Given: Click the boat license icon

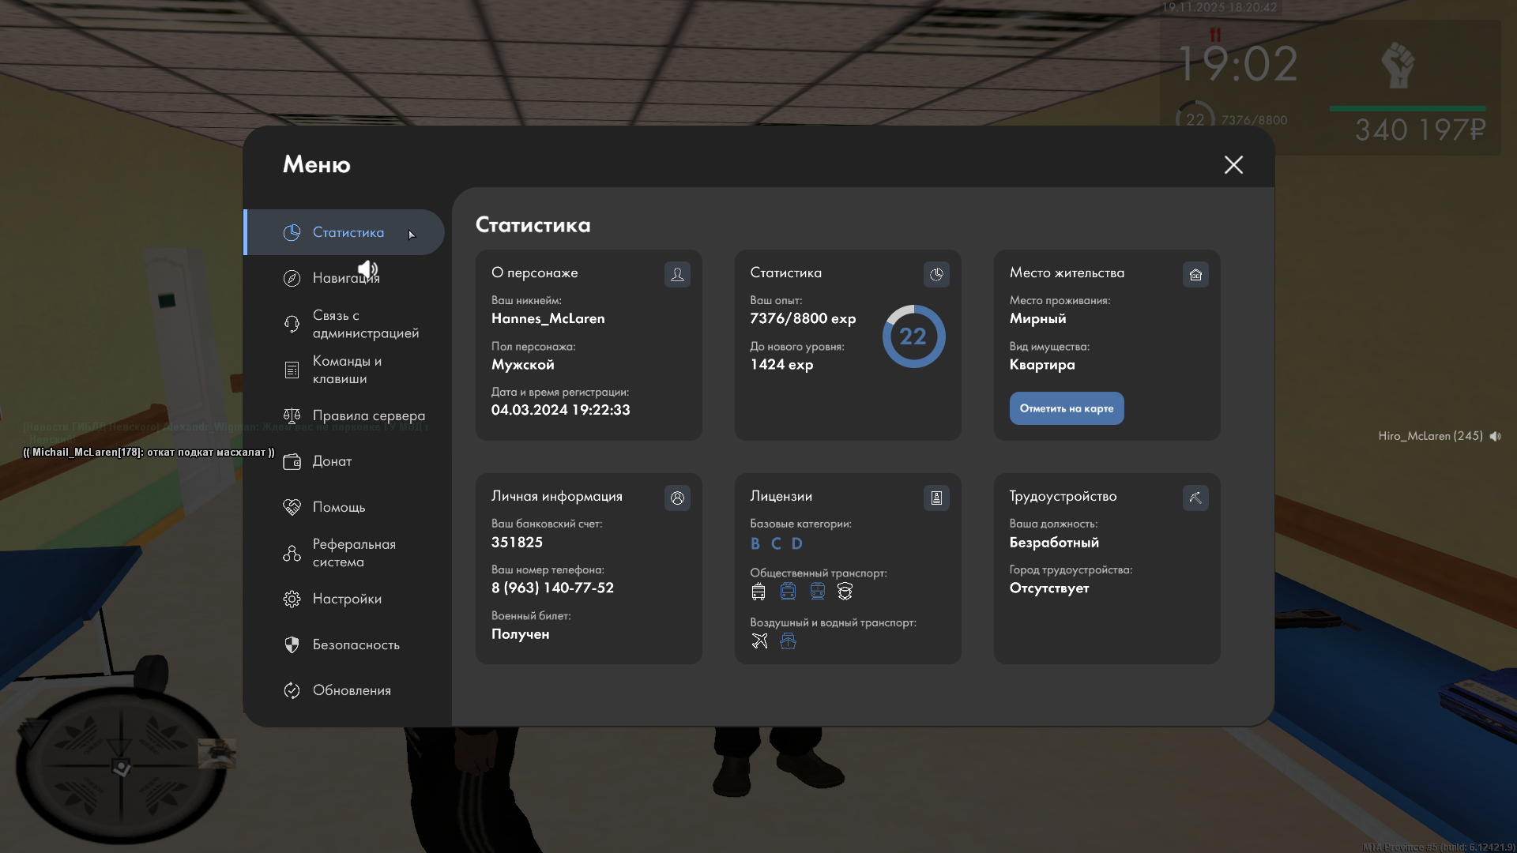Looking at the screenshot, I should click(788, 641).
